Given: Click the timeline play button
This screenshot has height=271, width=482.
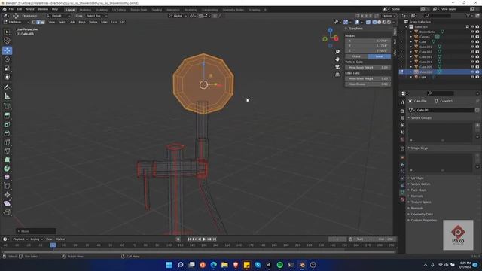Looking at the screenshot, I should point(204,239).
